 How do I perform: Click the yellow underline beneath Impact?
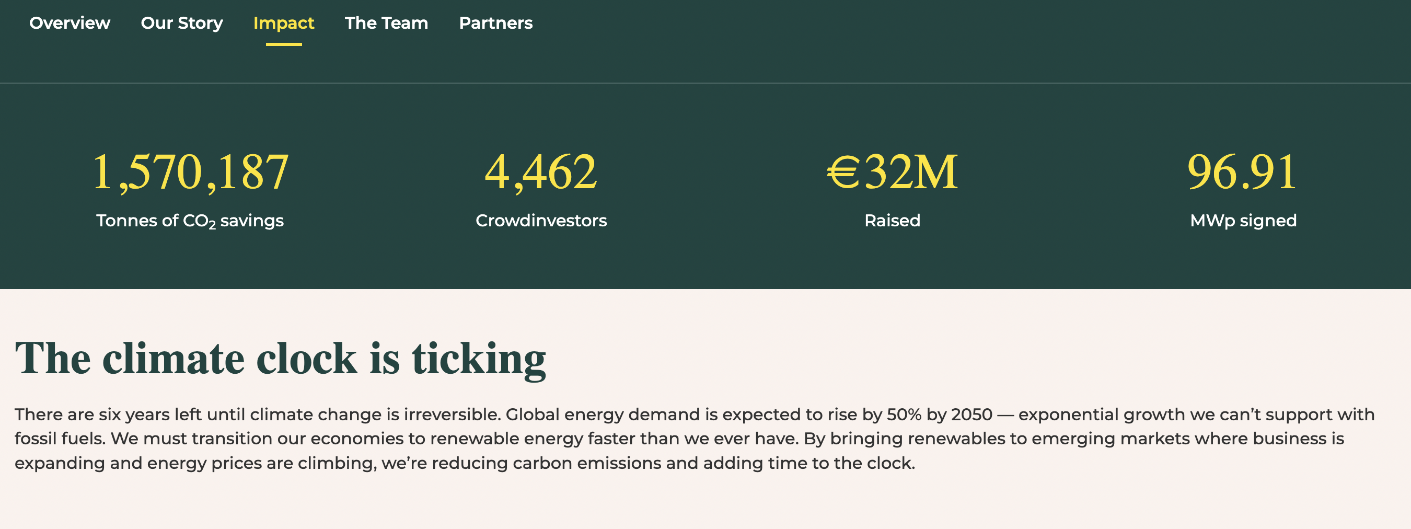[284, 44]
